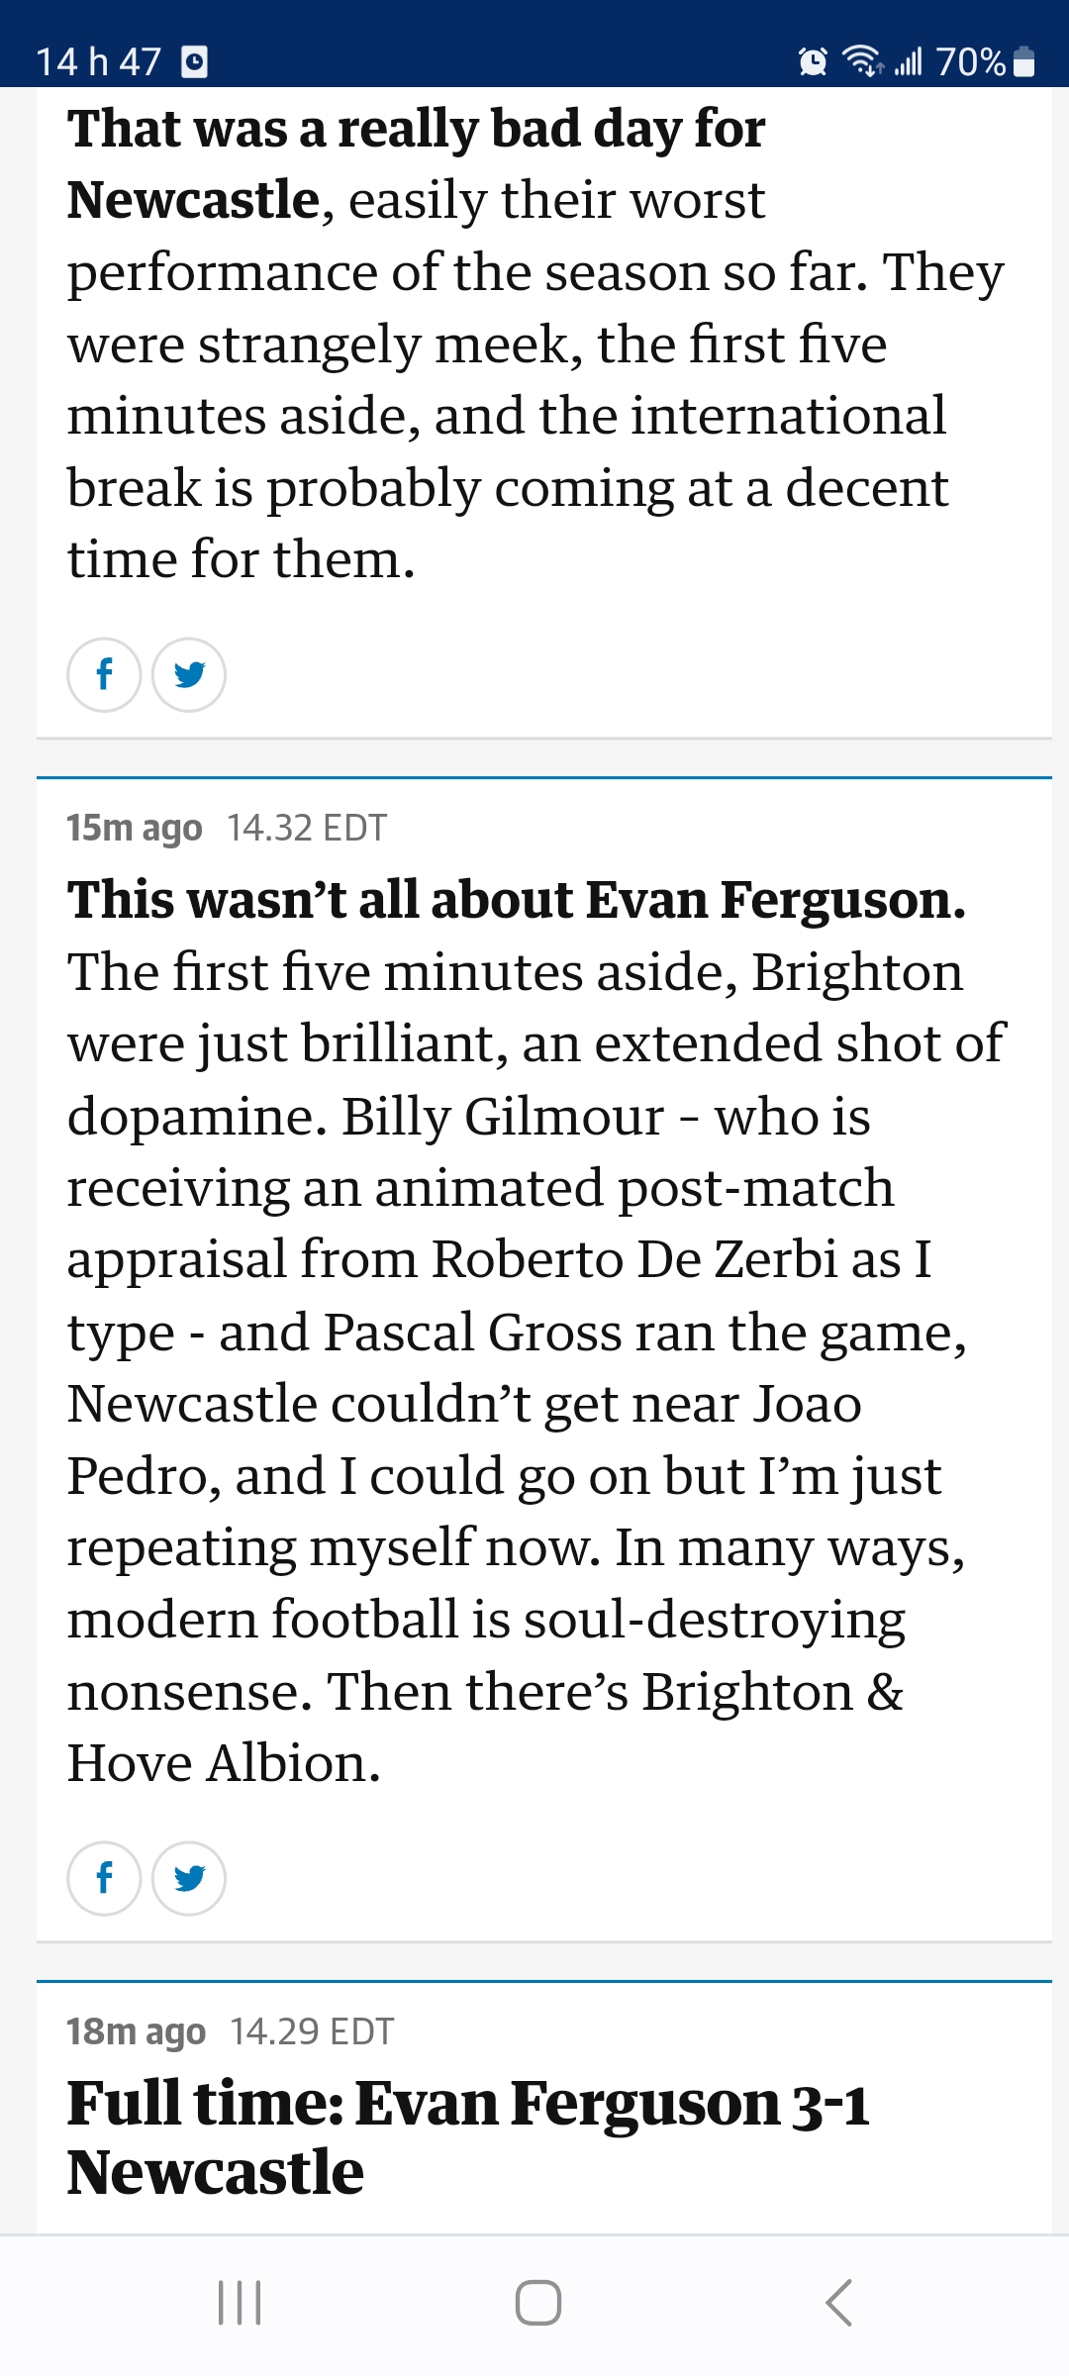The image size is (1069, 2376).
Task: Open the 18m ago 14.29 EDT timestamp
Action: pos(231,2031)
